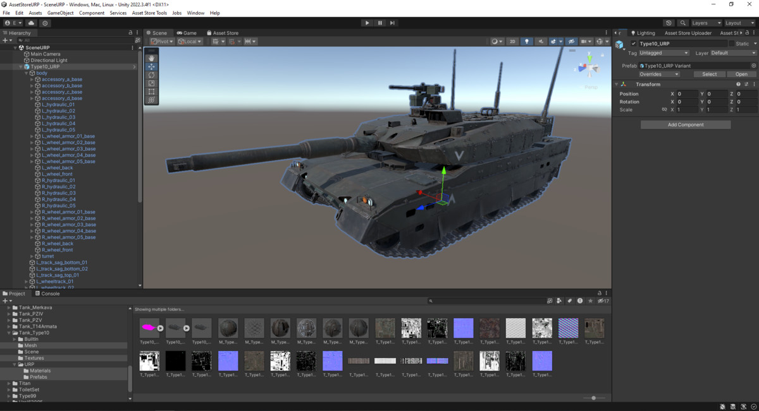
Task: Switch Scene view to 2D mode
Action: point(512,41)
